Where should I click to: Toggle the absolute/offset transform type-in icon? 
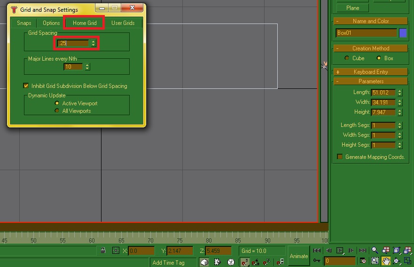point(116,251)
